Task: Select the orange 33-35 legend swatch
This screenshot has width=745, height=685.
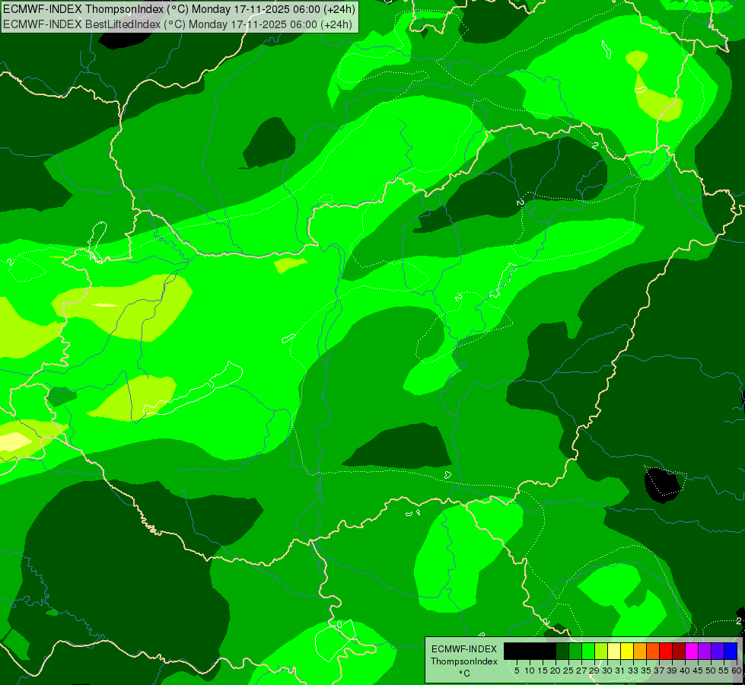Action: pyautogui.click(x=640, y=651)
